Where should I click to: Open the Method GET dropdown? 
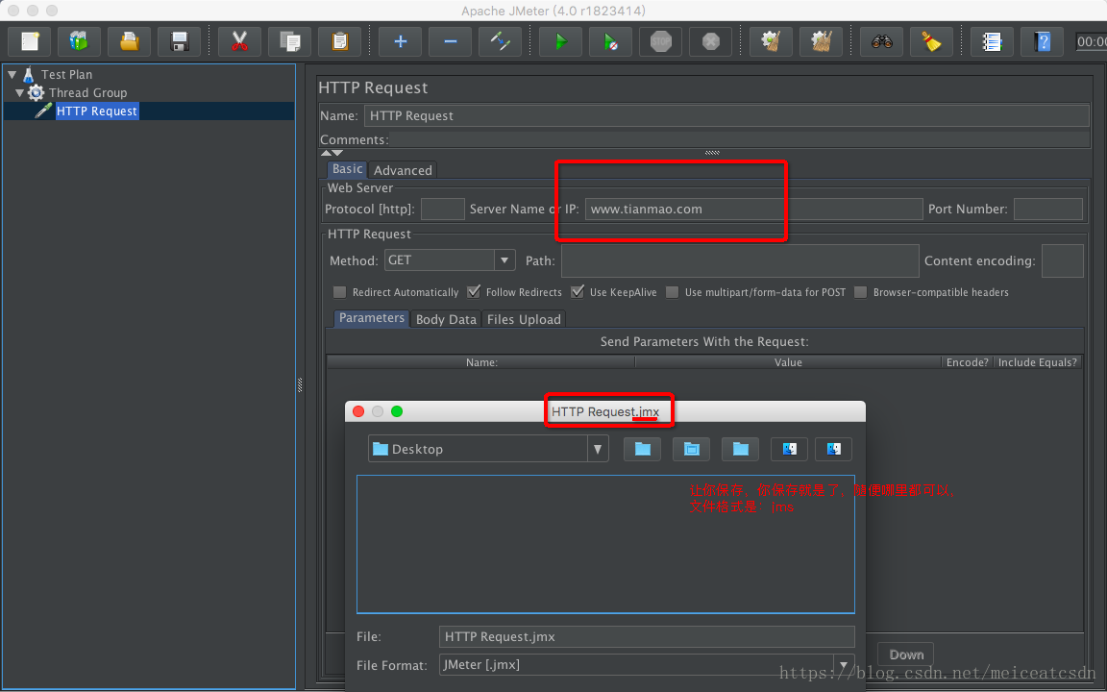504,260
